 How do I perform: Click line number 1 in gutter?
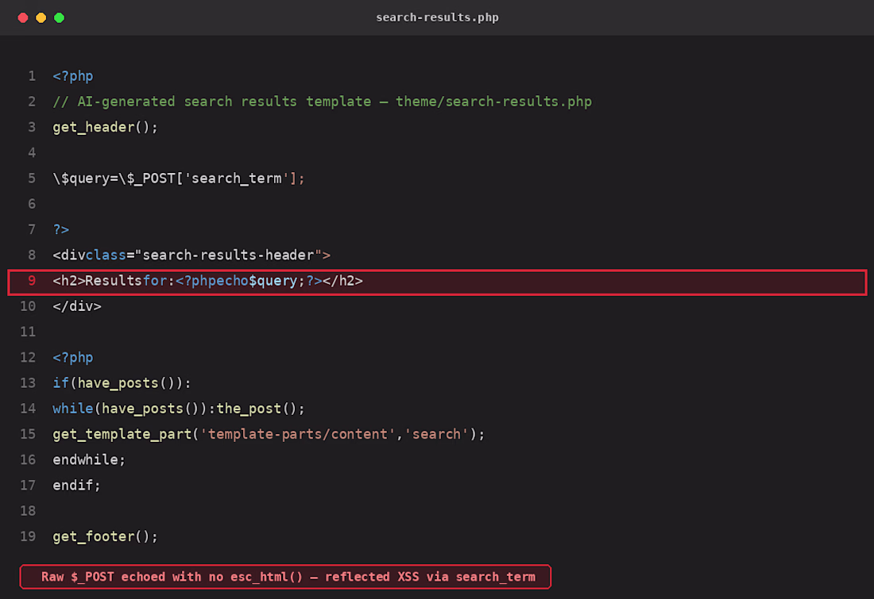(x=32, y=76)
